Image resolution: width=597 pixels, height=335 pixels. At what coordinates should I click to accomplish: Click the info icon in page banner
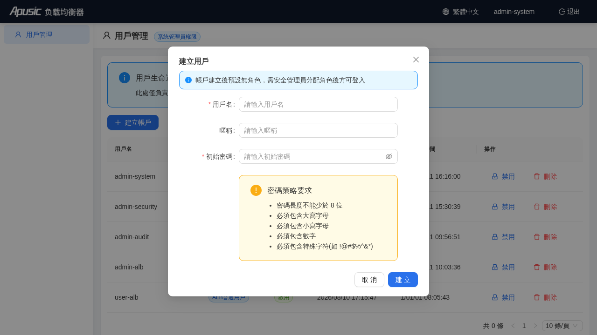pos(125,78)
